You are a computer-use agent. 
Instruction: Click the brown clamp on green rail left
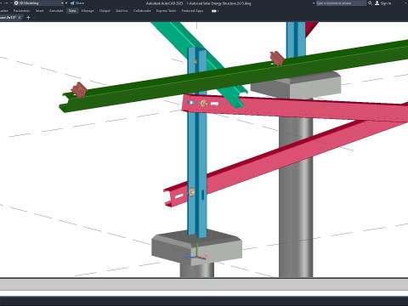click(x=79, y=90)
